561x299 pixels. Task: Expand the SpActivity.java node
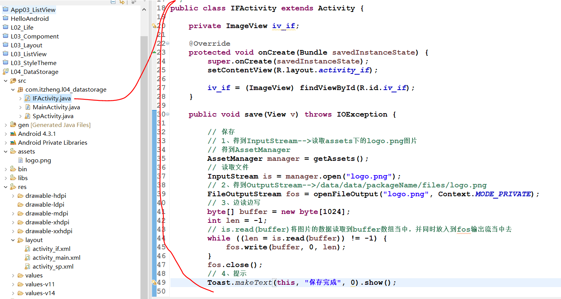tap(20, 116)
